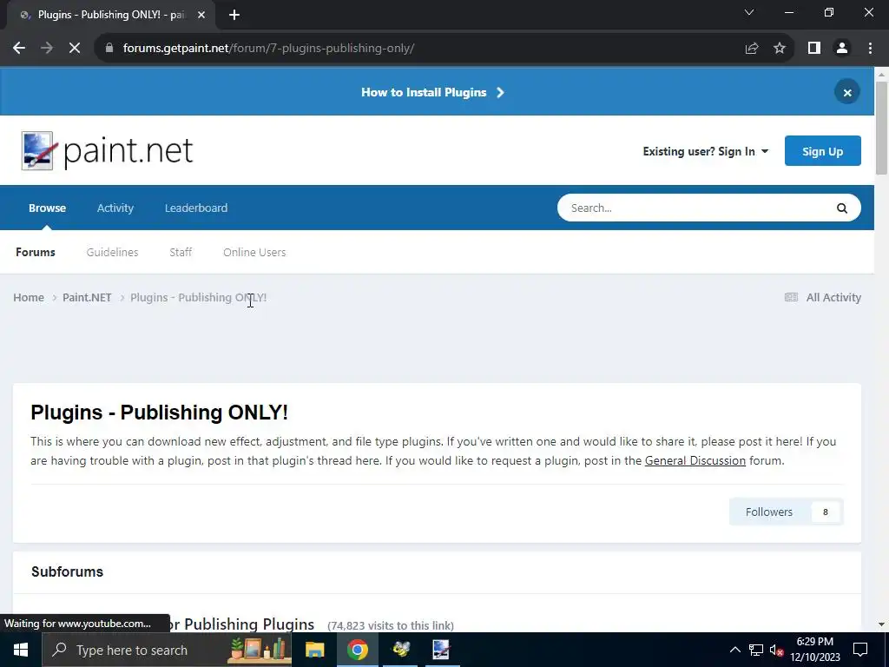Open the bee app icon in taskbar
The width and height of the screenshot is (889, 667).
[x=401, y=650]
